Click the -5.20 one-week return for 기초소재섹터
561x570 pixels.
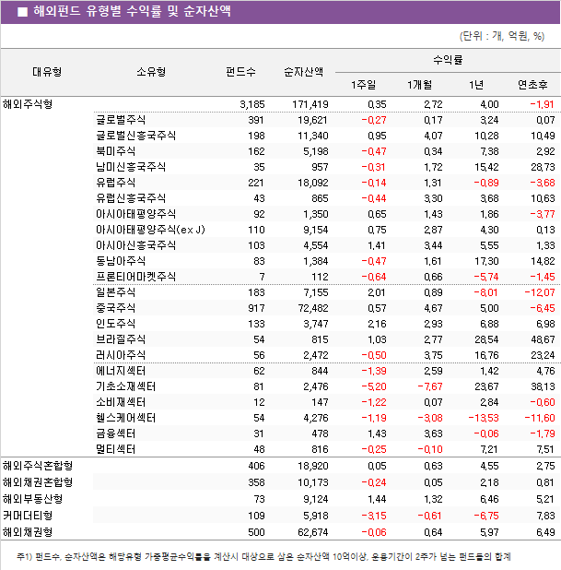click(374, 386)
